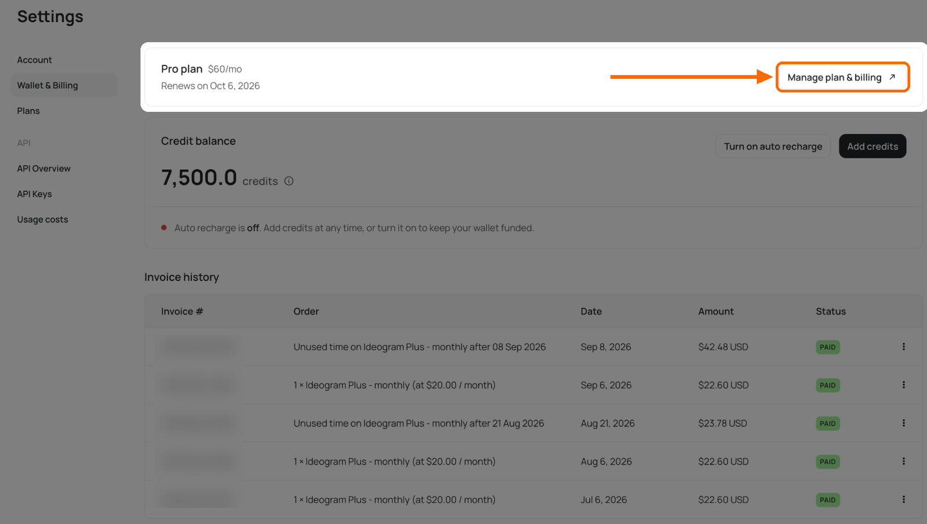The image size is (927, 524).
Task: Click the Order column header
Action: point(306,312)
